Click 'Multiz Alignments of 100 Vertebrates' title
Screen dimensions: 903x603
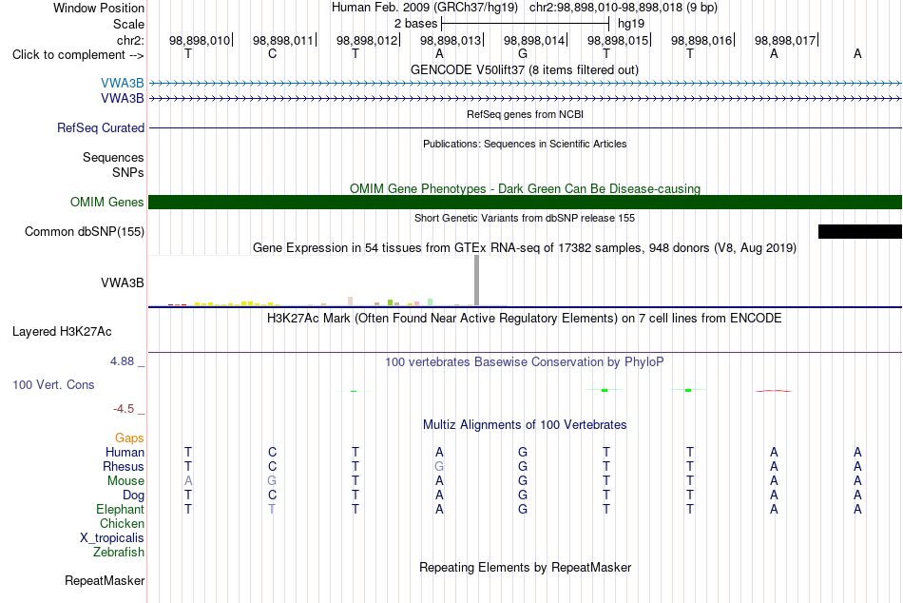[x=525, y=425]
